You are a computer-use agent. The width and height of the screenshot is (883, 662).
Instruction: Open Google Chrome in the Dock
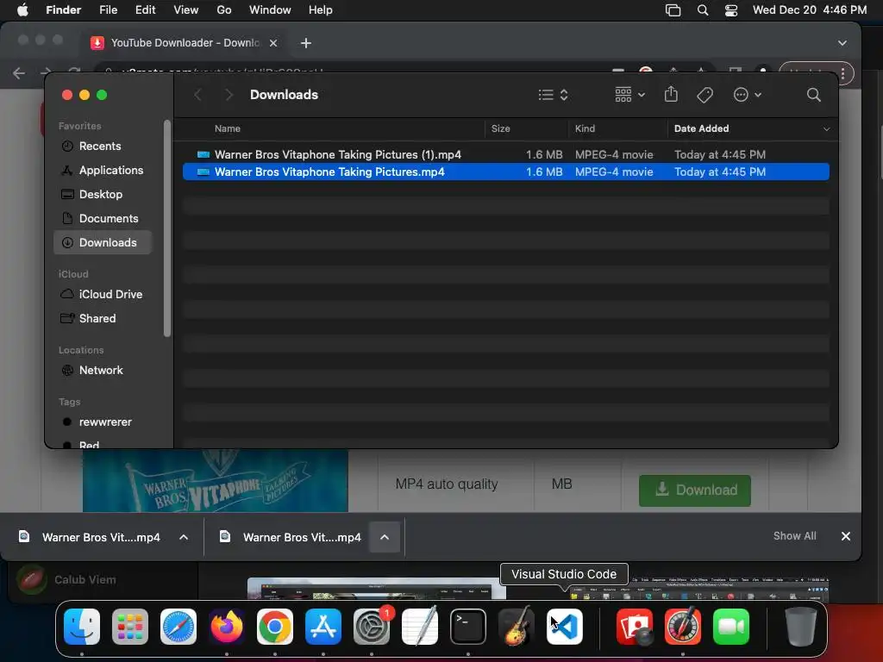275,627
